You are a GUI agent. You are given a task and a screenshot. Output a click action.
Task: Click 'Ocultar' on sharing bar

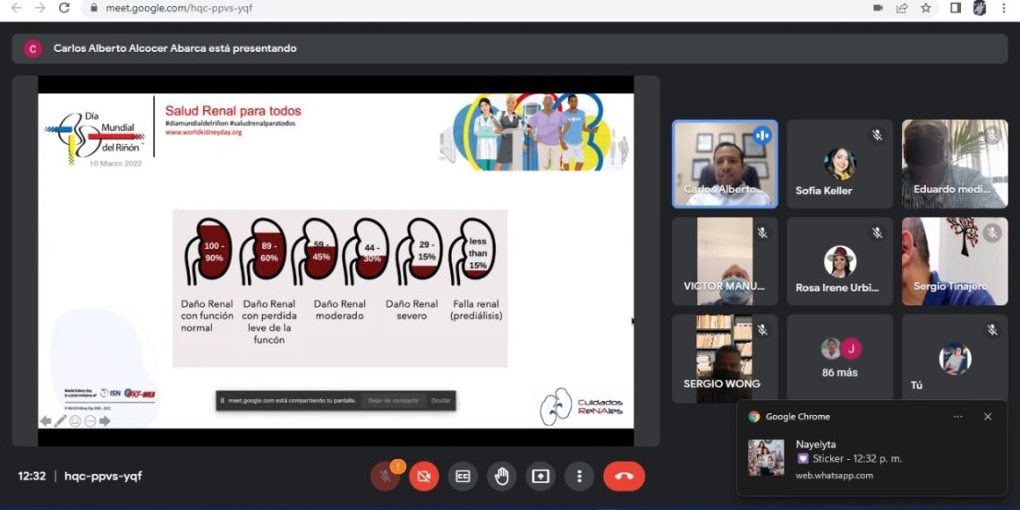440,401
